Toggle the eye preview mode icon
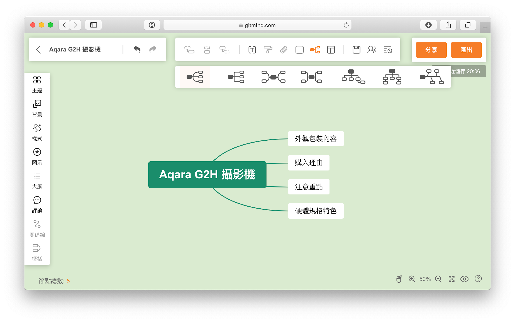 pyautogui.click(x=464, y=279)
